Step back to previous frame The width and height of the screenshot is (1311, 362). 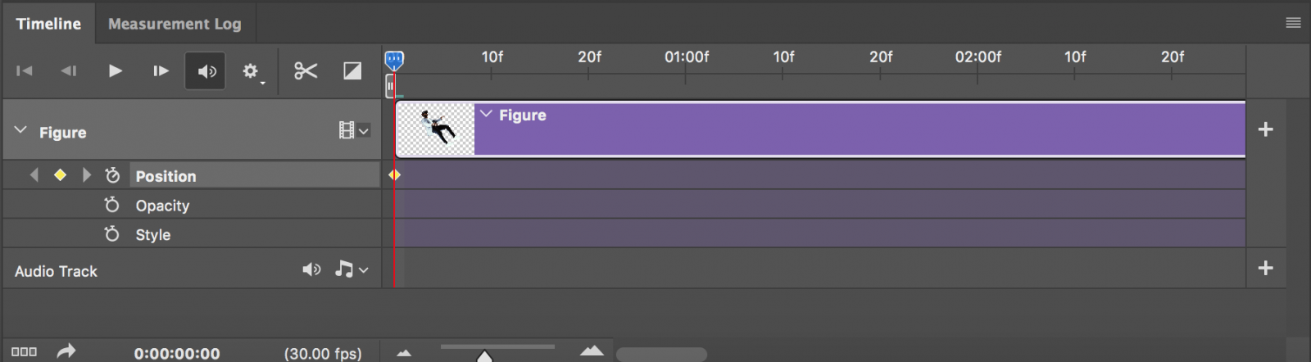(x=69, y=71)
